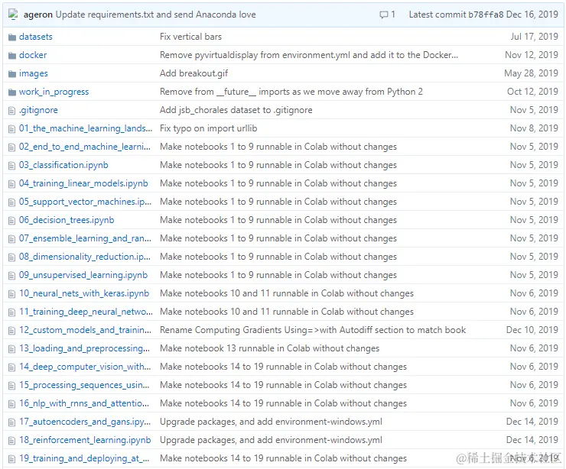Screen dimensions: 566x469
Task: Open 02_end_to_end_machine_learni... notebook
Action: pyautogui.click(x=85, y=147)
